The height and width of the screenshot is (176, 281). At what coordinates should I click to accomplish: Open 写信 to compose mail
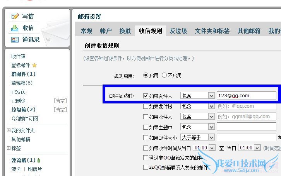pos(28,16)
